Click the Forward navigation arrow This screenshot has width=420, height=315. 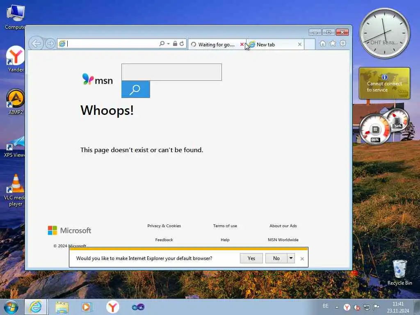coord(50,43)
